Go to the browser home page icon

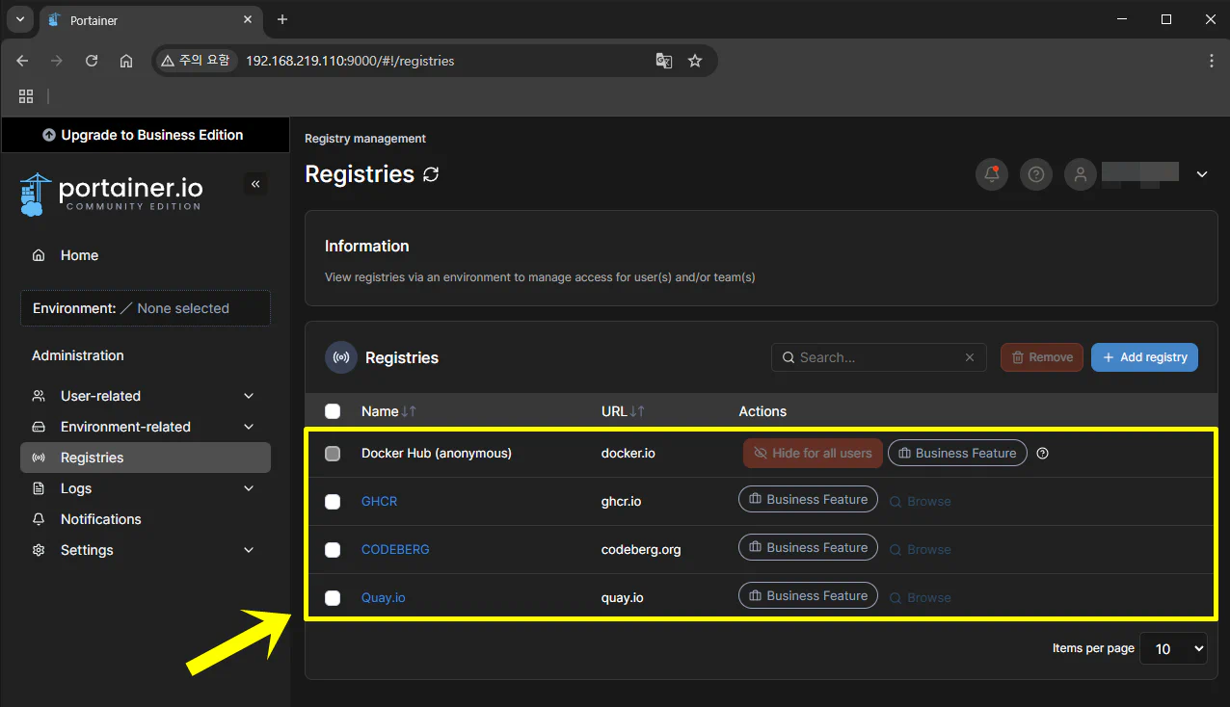tap(126, 61)
